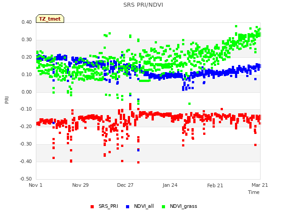Click the Nov 29 axis tick label

[x=80, y=185]
